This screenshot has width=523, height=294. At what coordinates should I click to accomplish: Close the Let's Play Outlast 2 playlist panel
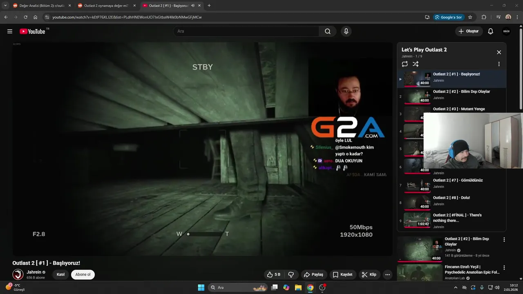coord(499,52)
